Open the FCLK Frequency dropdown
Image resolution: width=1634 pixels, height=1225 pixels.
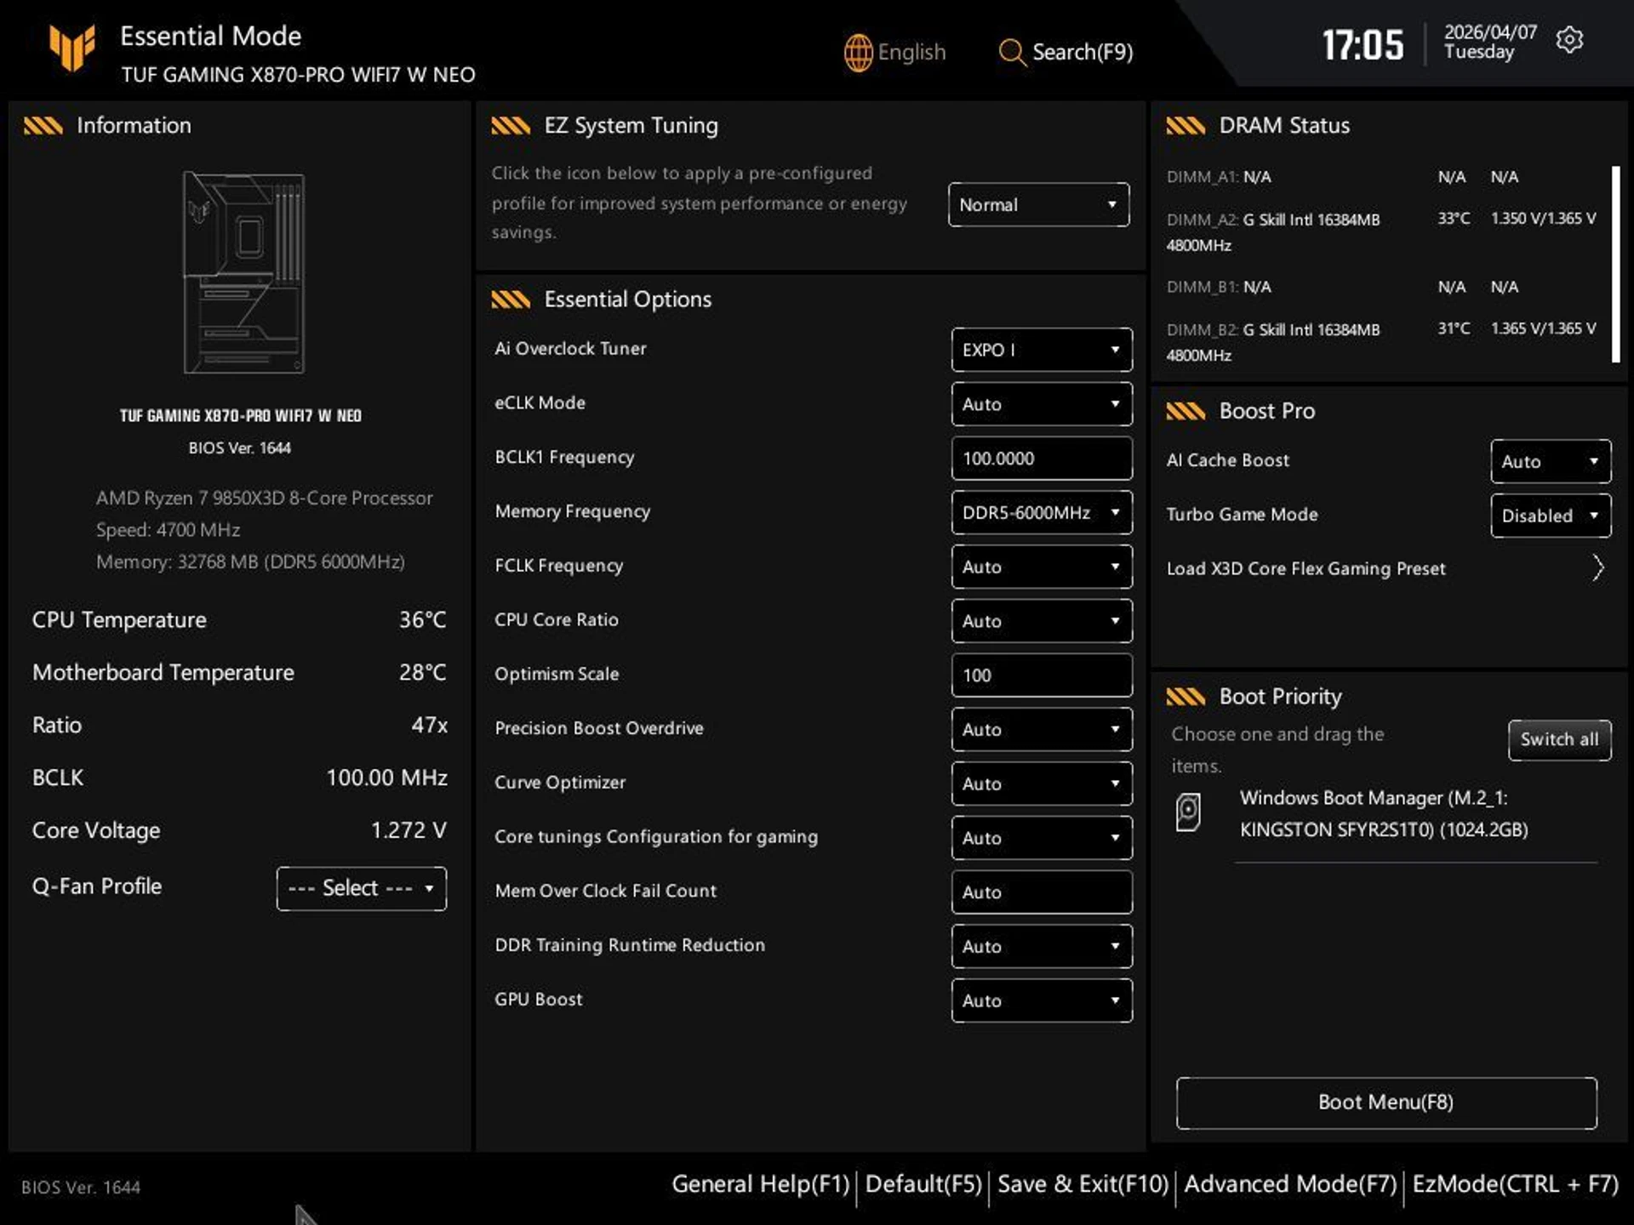click(1042, 567)
